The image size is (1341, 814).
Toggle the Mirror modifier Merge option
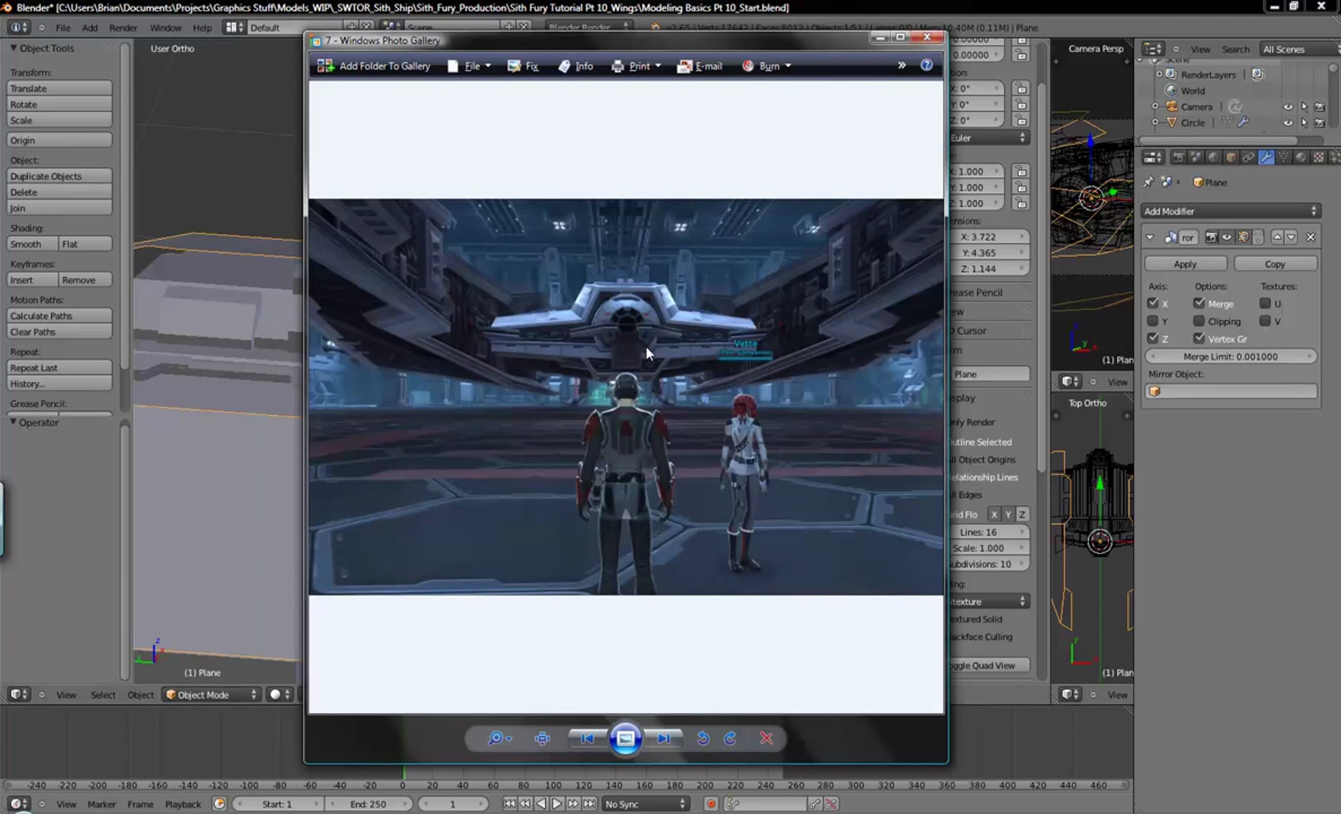coord(1199,303)
